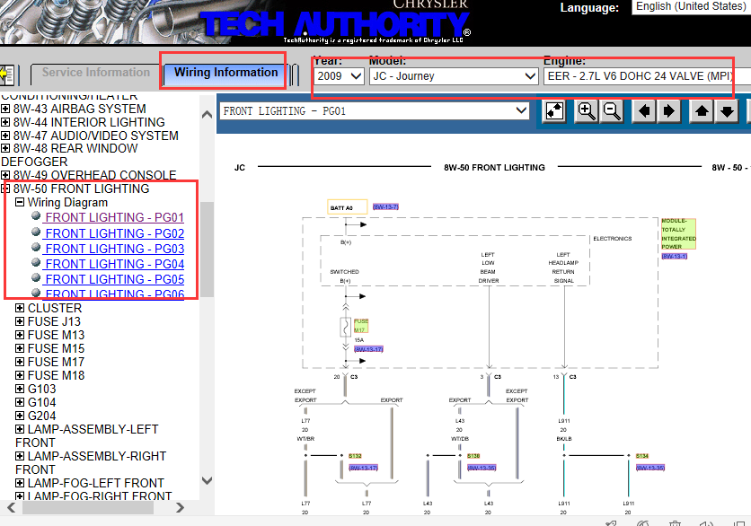This screenshot has width=751, height=526.
Task: Pan the diagram down with arrow
Action: (727, 111)
